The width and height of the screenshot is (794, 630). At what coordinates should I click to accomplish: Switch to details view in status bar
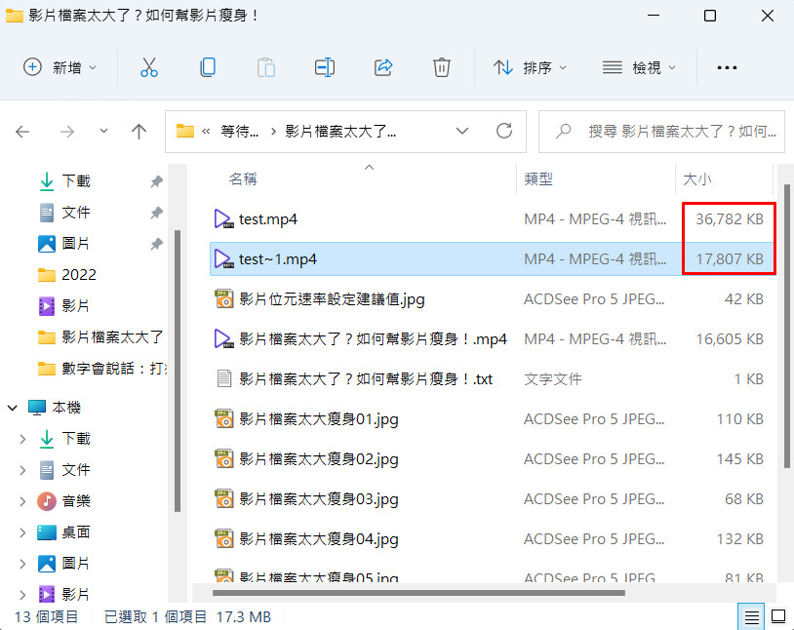pyautogui.click(x=752, y=616)
